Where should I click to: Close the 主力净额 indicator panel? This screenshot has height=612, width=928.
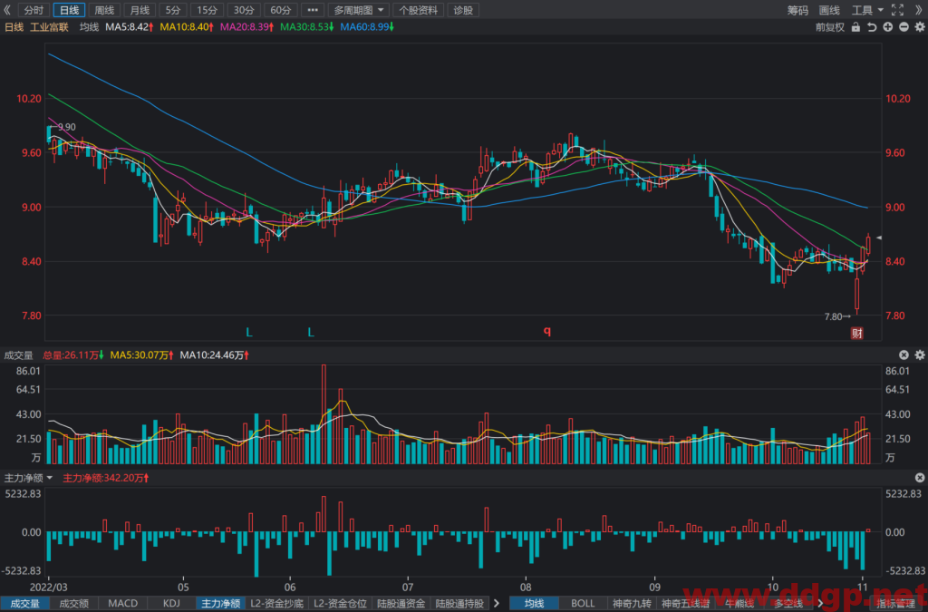[920, 478]
